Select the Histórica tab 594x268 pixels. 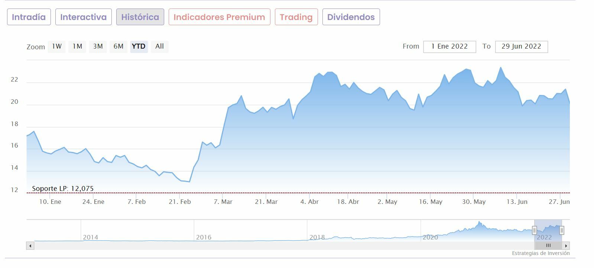point(140,17)
